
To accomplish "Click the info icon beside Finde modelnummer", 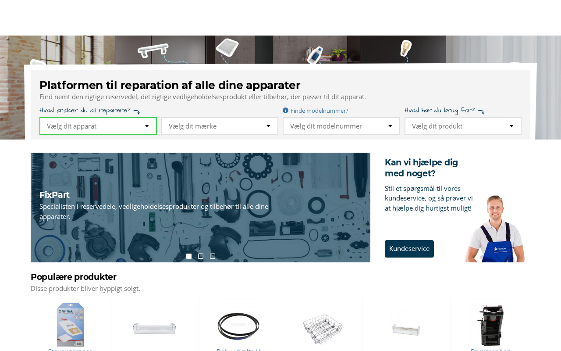I will pos(286,111).
